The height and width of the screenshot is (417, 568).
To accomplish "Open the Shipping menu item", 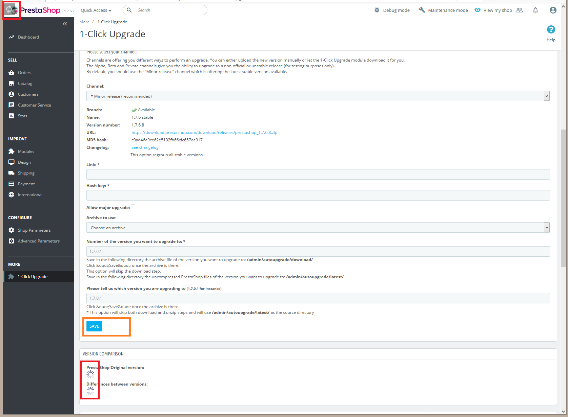I will point(26,173).
